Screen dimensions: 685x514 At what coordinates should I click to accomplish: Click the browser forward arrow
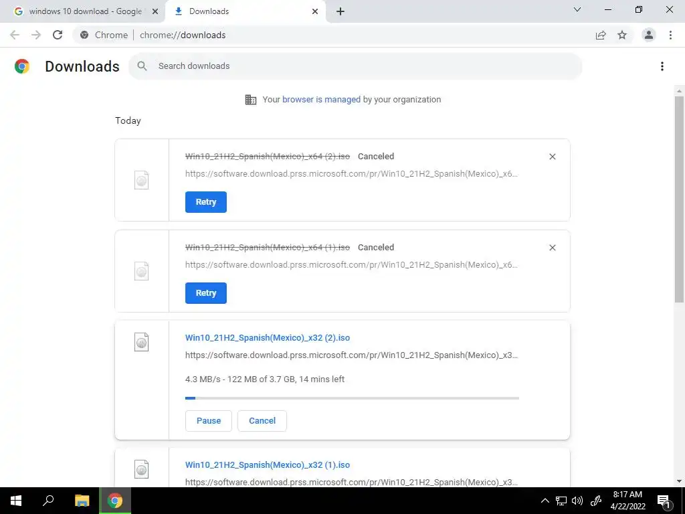click(x=36, y=35)
